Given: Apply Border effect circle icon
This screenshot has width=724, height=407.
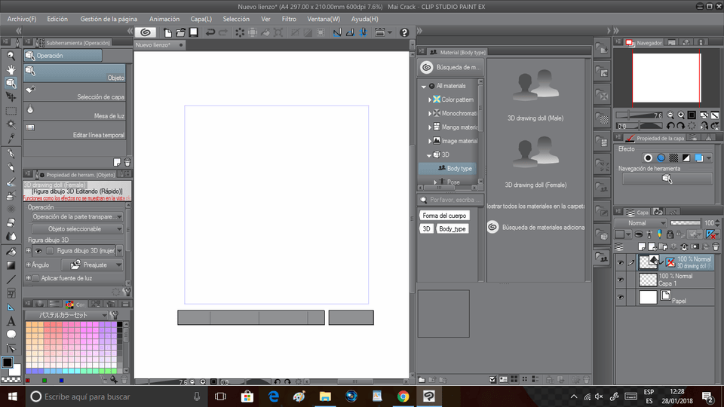Looking at the screenshot, I should (x=649, y=158).
